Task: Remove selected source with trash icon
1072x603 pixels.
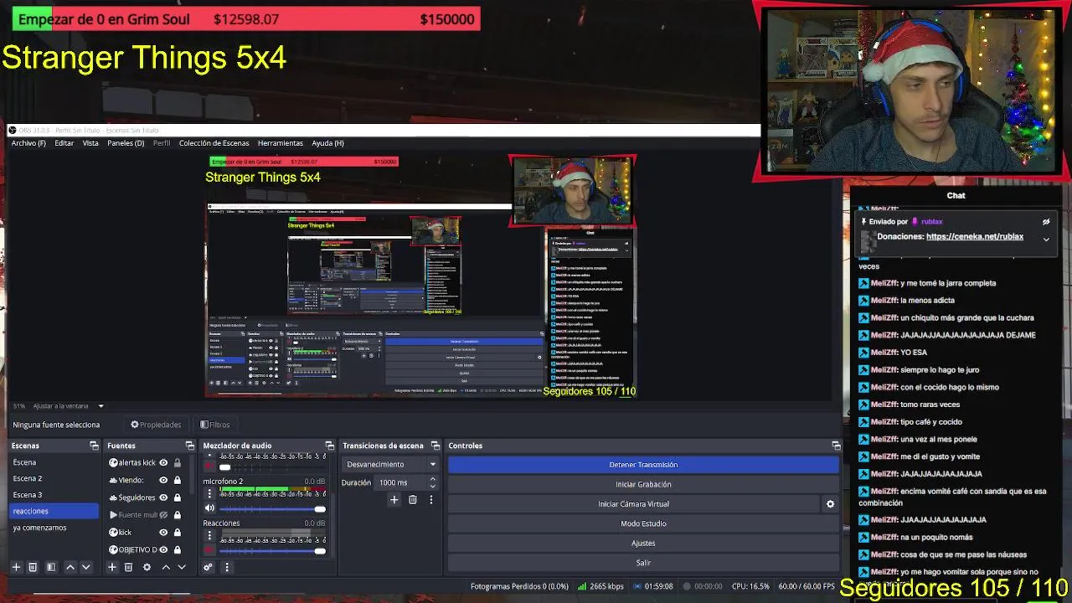Action: [x=128, y=567]
